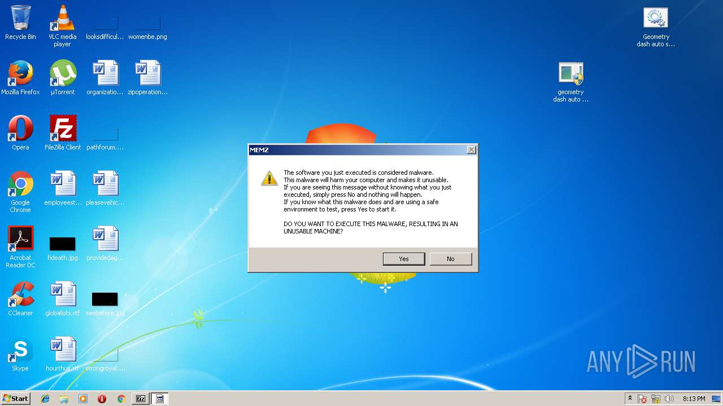Open µTorrent desktop shortcut
The width and height of the screenshot is (723, 406).
click(62, 78)
